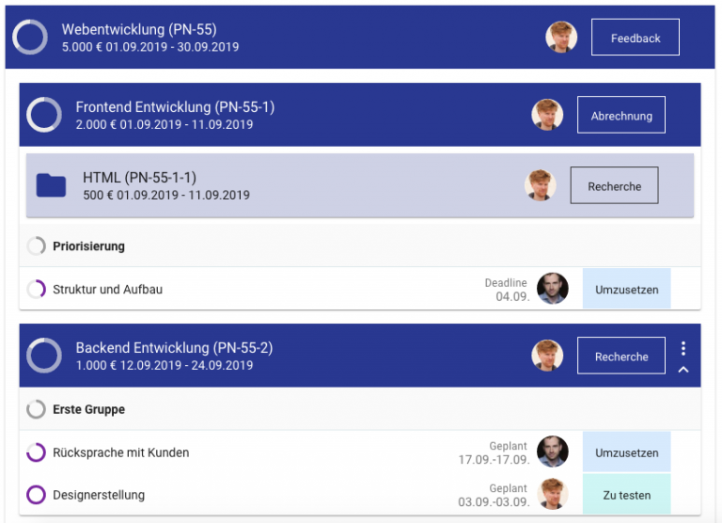Viewport: 722px width, 523px height.
Task: Open the Umzusetzen status of Struktur und Aufbau
Action: tap(626, 289)
